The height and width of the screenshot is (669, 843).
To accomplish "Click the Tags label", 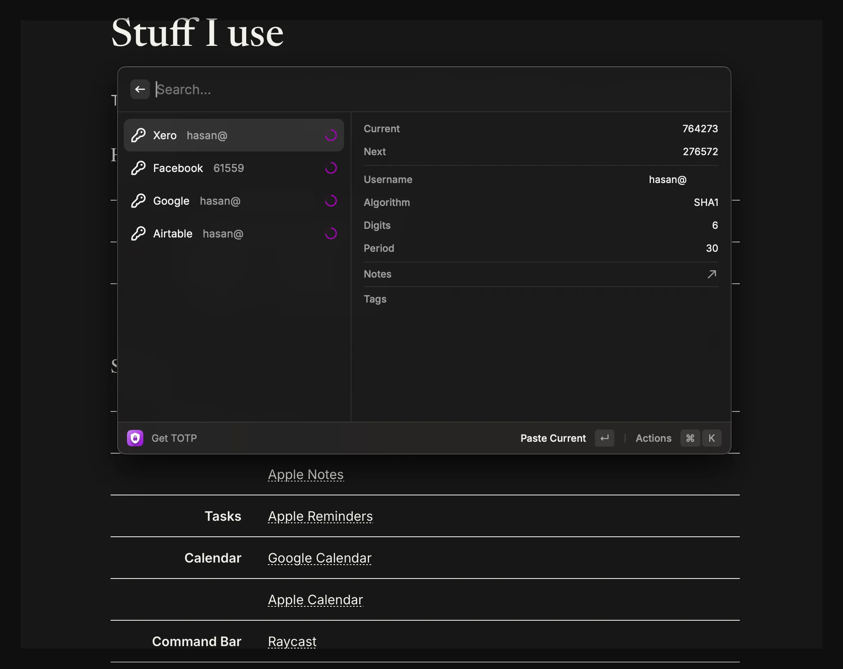I will tap(375, 299).
